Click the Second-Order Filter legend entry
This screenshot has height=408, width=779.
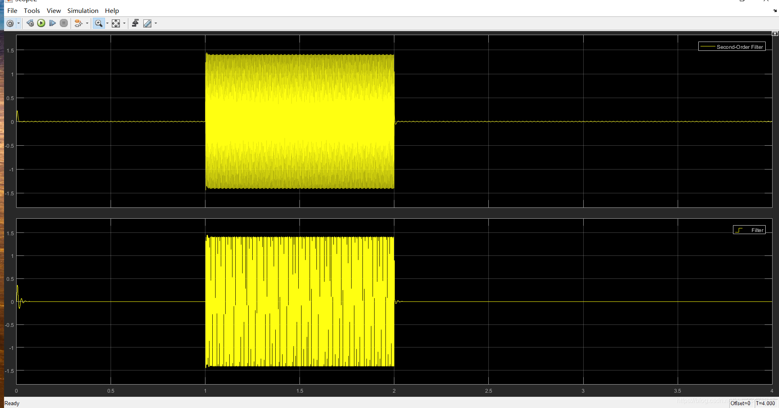coord(732,47)
